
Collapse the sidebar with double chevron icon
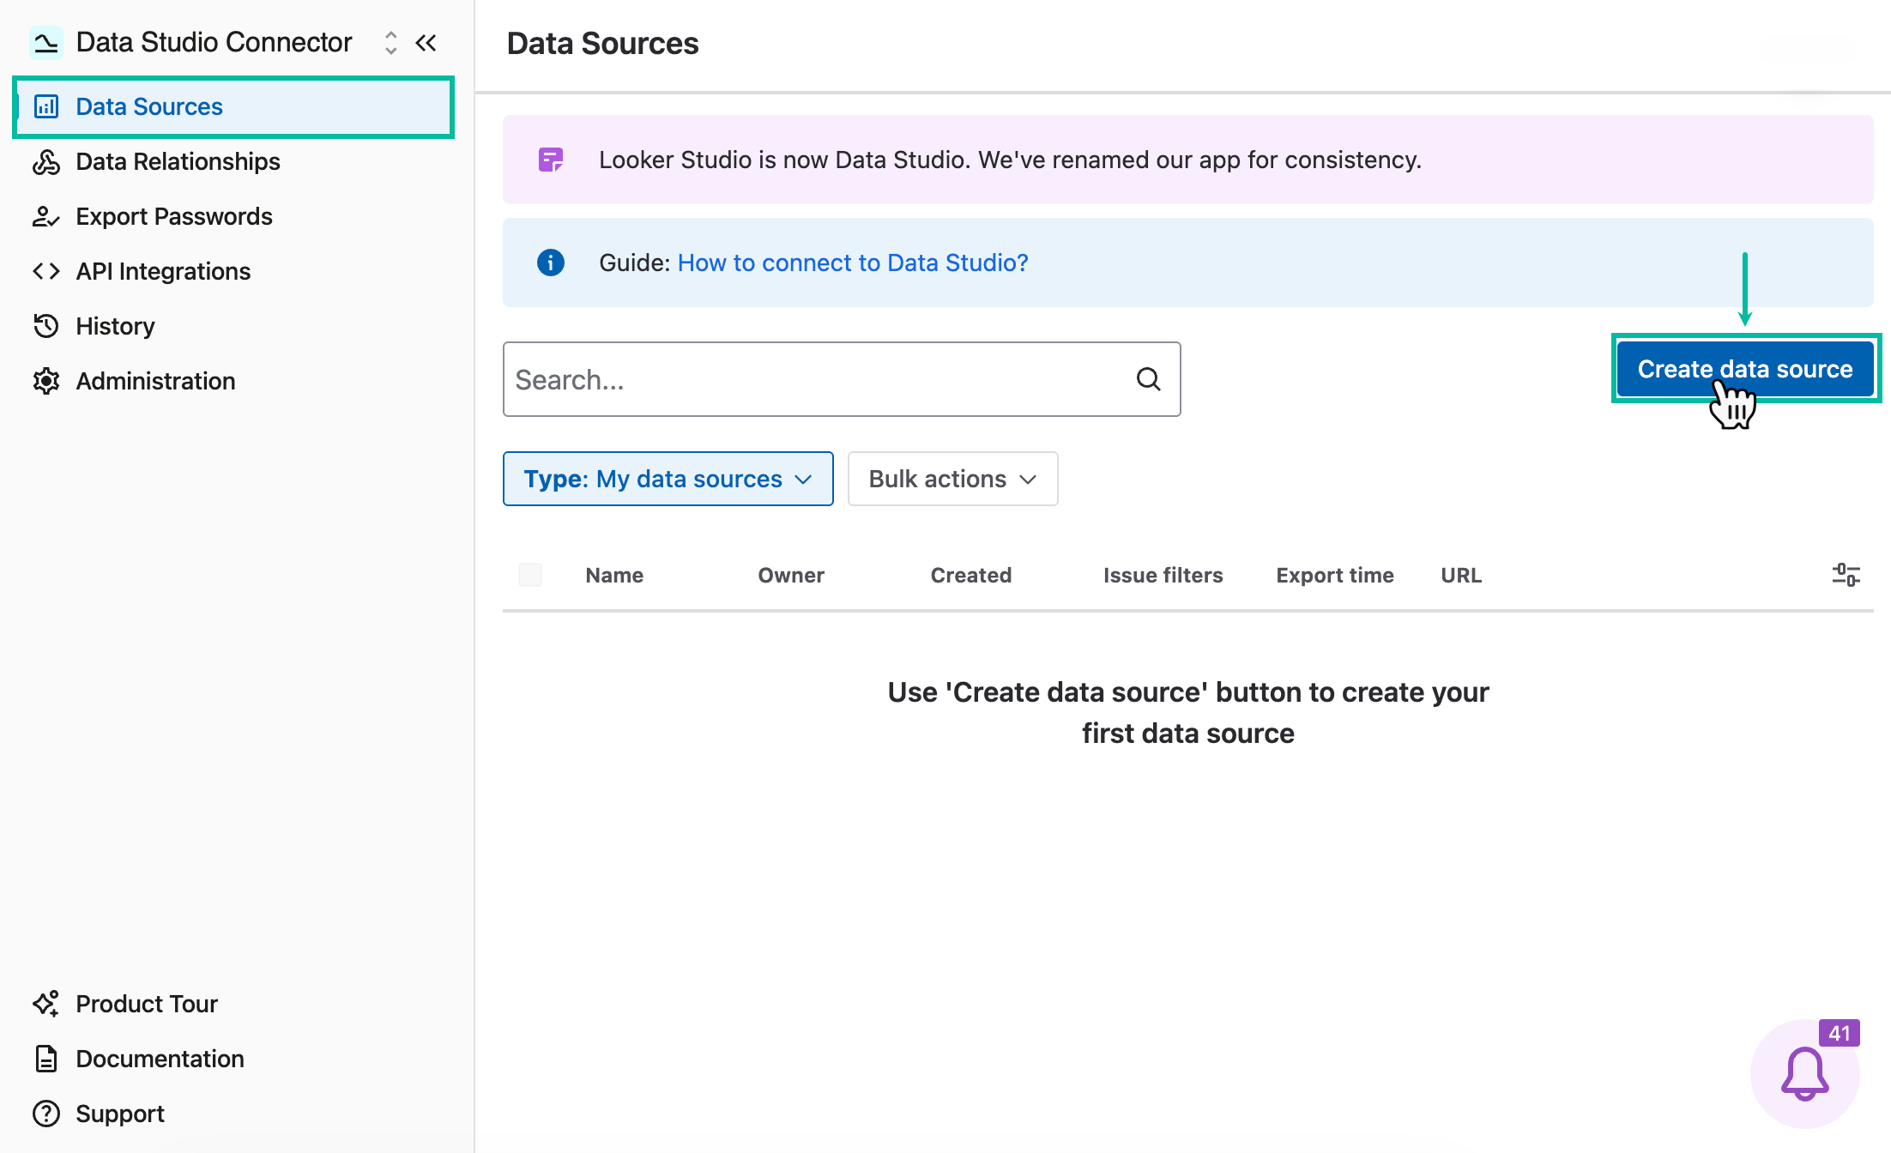pos(426,43)
